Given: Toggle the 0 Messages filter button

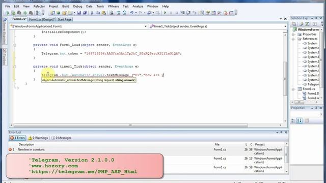Looking at the screenshot, I should click(x=61, y=138).
